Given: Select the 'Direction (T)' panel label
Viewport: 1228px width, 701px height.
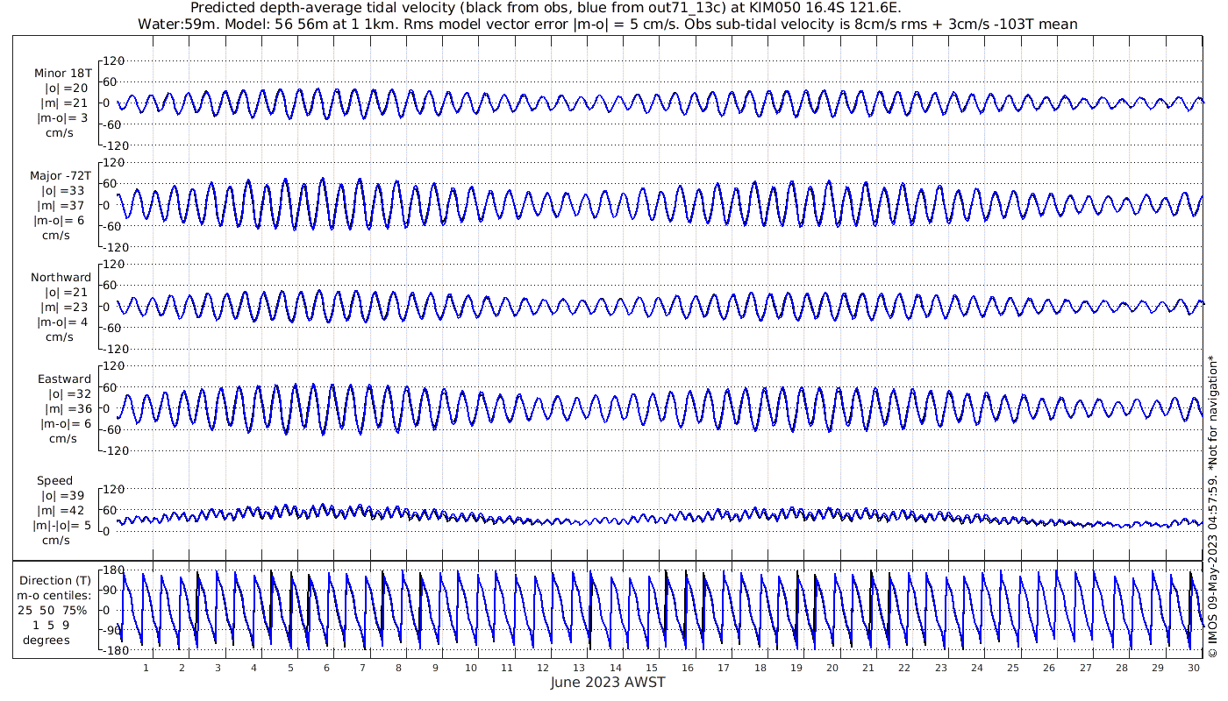Looking at the screenshot, I should (x=55, y=580).
